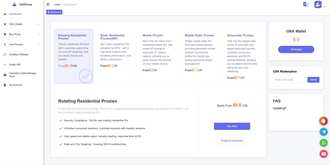Open the Telegram contact floating icon

[x=324, y=132]
